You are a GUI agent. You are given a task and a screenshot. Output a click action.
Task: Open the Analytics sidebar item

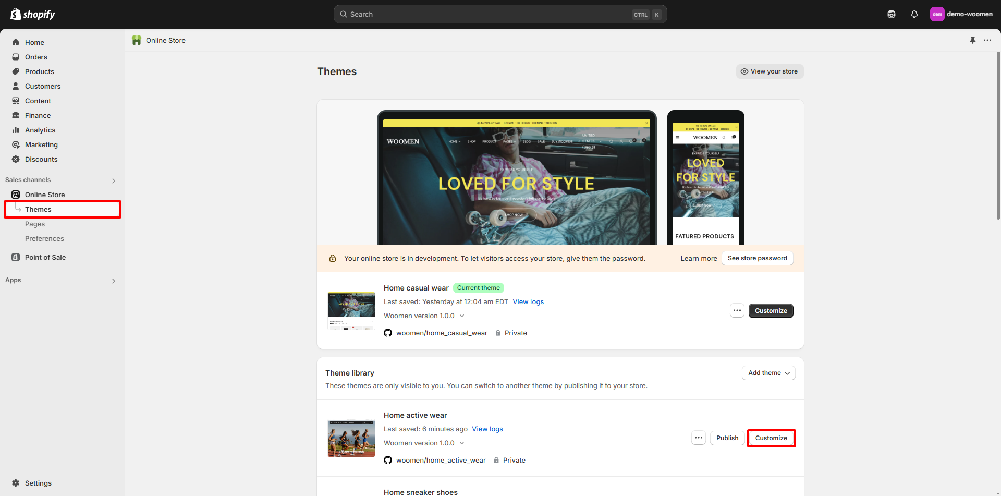(40, 130)
